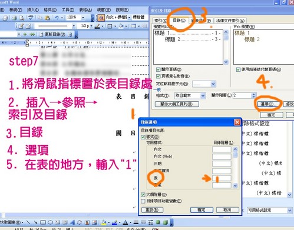
Task: Click the Line Style icon
Action: tap(136, 222)
